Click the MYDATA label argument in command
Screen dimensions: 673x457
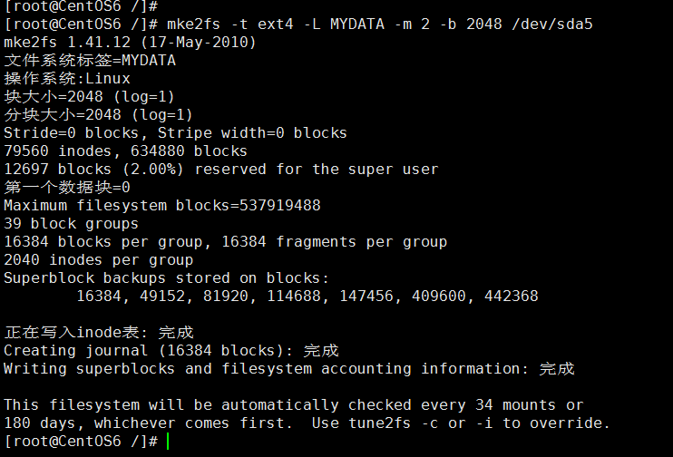click(x=357, y=24)
